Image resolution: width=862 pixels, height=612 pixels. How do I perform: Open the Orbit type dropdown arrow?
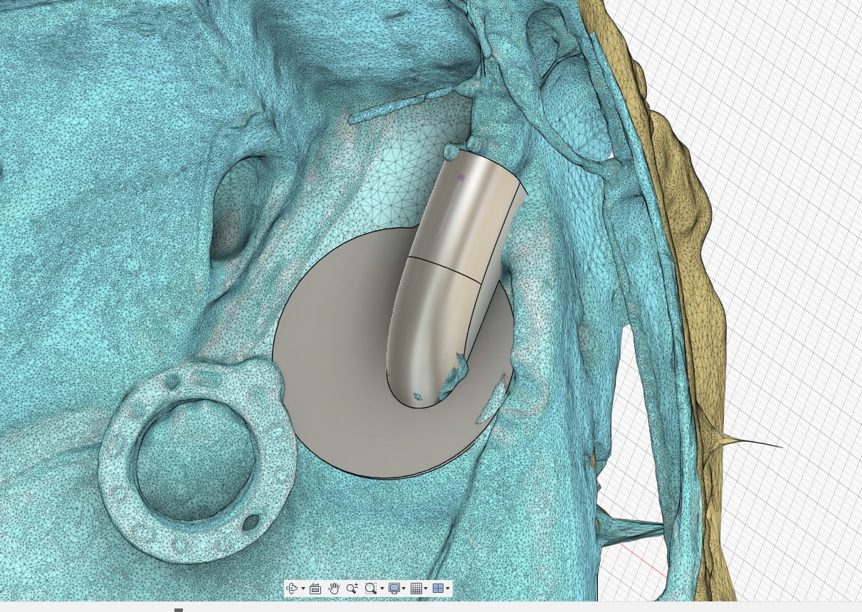(303, 589)
